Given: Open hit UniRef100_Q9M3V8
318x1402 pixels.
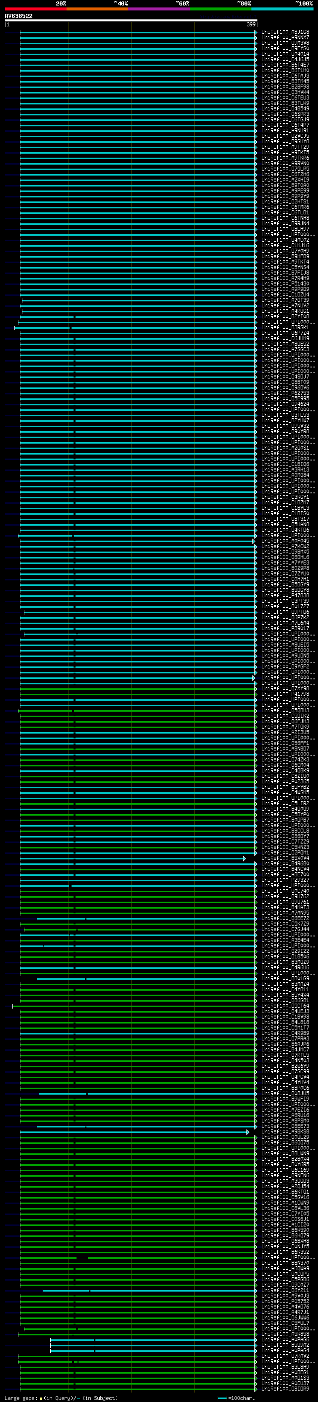Looking at the screenshot, I should (x=285, y=43).
